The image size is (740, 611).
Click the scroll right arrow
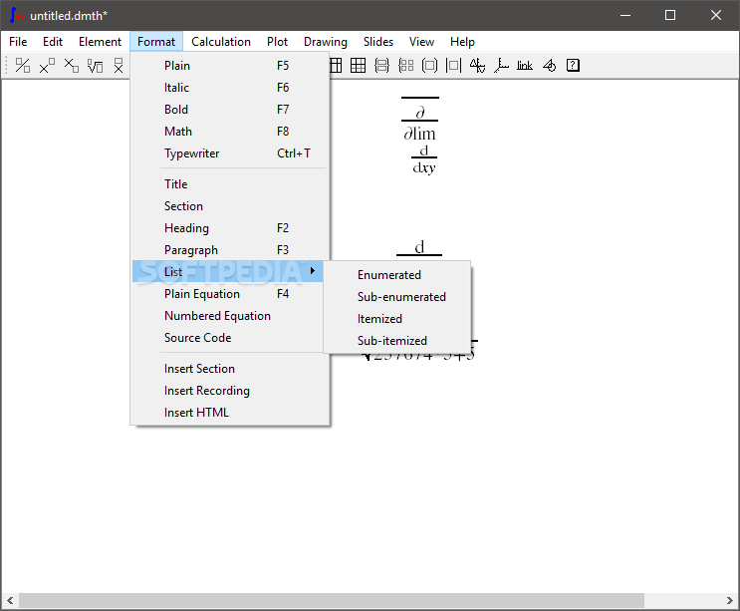pyautogui.click(x=730, y=601)
